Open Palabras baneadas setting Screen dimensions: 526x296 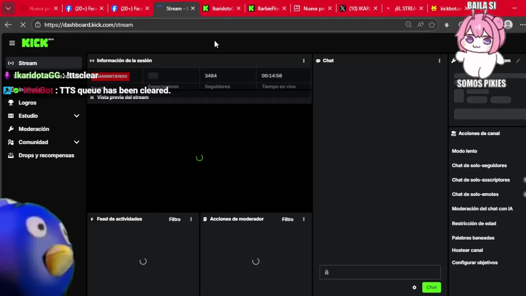(473, 238)
